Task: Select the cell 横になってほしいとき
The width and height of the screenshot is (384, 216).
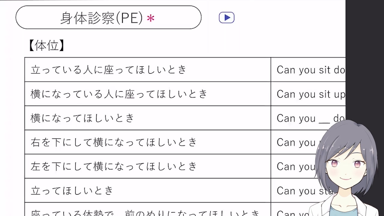Action: 82,118
